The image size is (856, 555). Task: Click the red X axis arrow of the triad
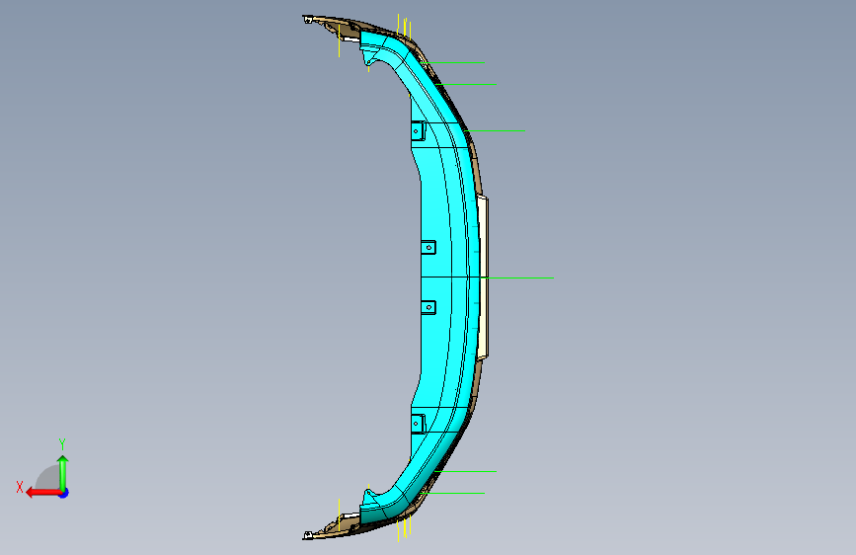coord(42,493)
